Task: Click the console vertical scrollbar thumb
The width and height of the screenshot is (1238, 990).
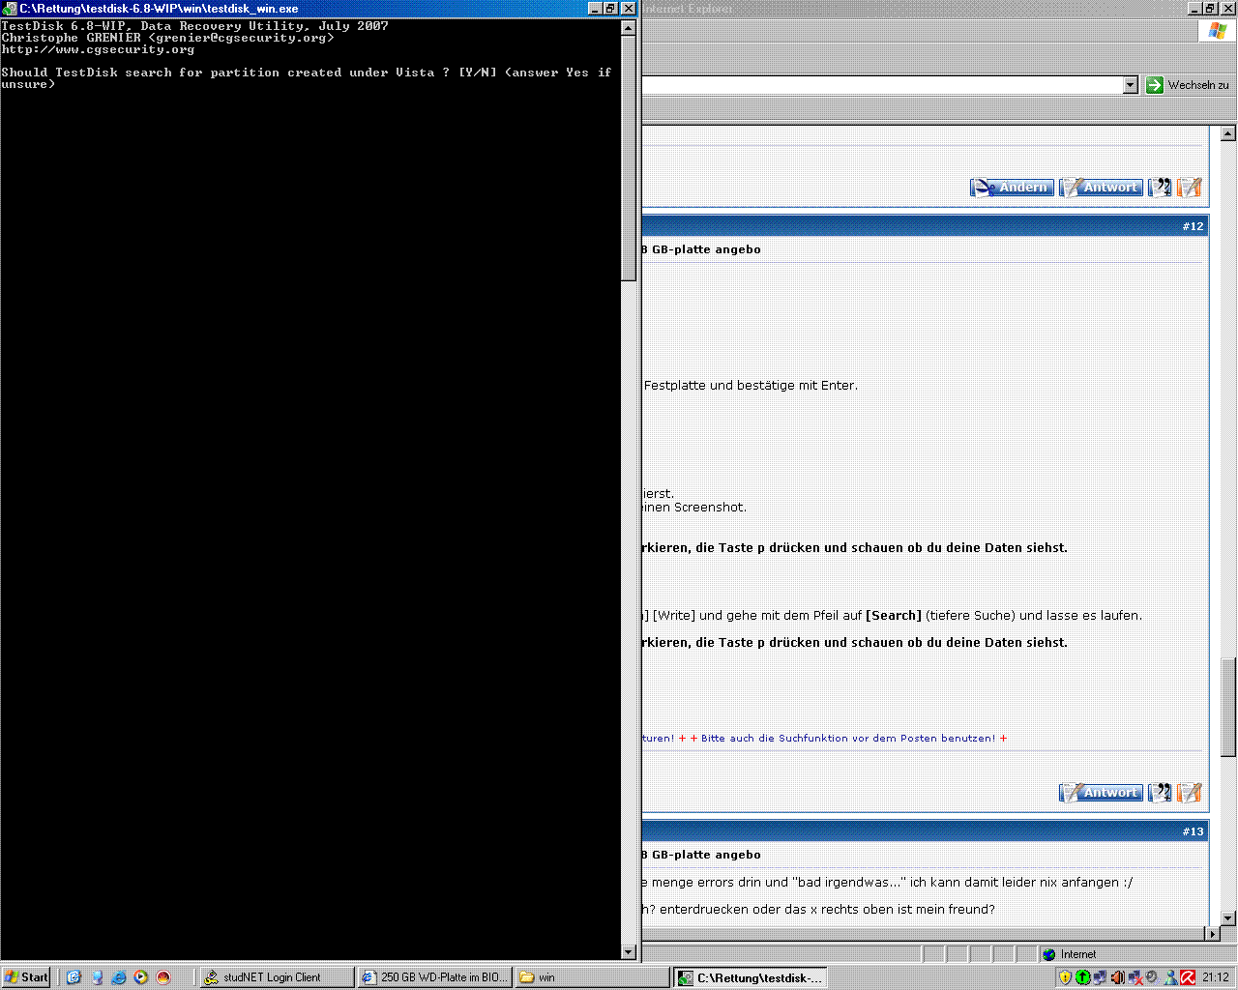Action: 628,159
